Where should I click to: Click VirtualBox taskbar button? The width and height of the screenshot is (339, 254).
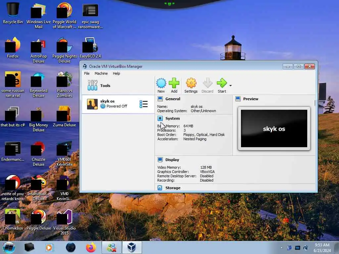132,247
